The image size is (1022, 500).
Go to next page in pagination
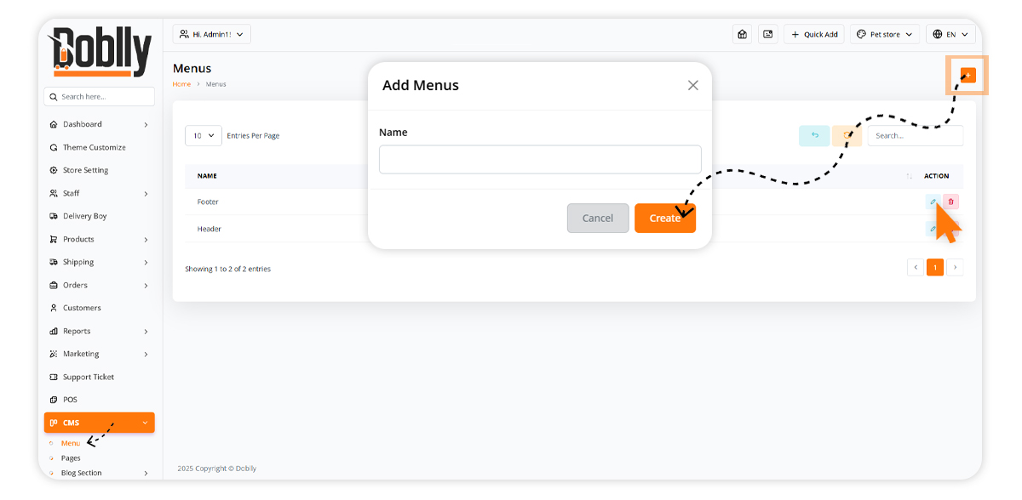(955, 267)
